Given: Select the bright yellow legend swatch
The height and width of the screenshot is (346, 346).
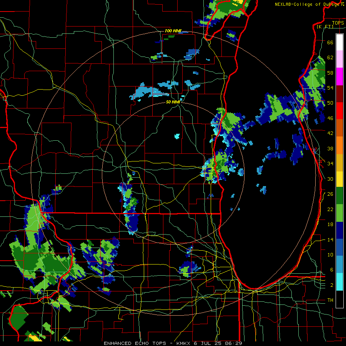Looking at the screenshot, I should [339, 179].
